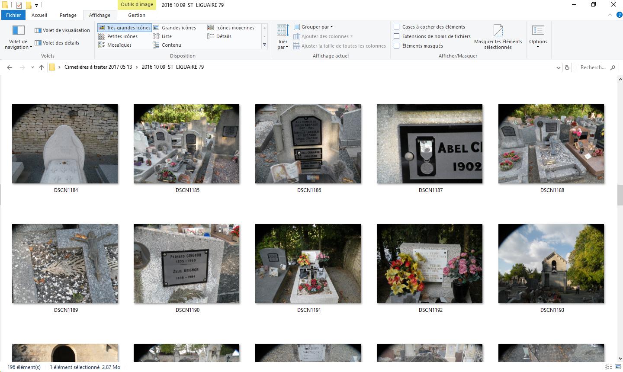Switch to Liste view layout
Viewport: 623px width, 372px height.
[163, 36]
